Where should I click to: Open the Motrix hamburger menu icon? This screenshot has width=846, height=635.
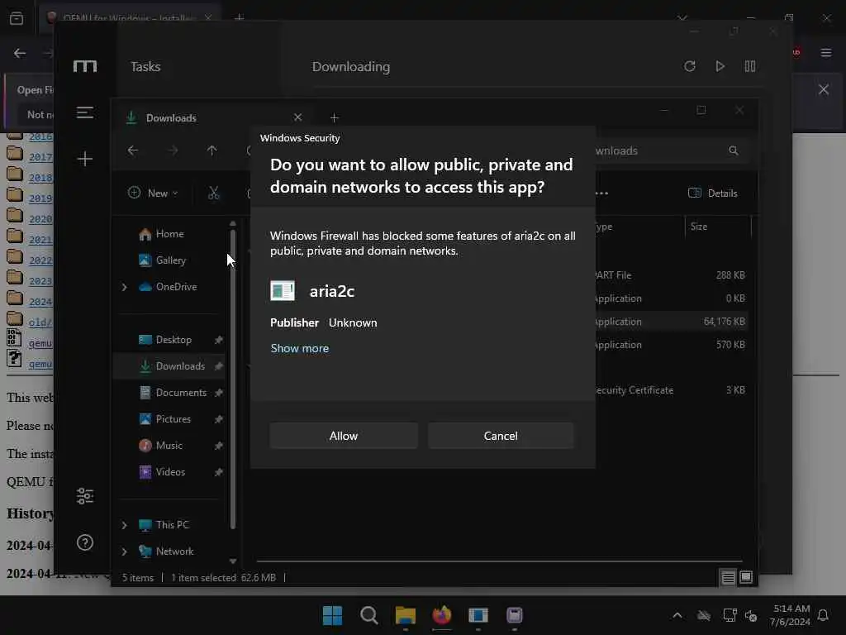[85, 112]
